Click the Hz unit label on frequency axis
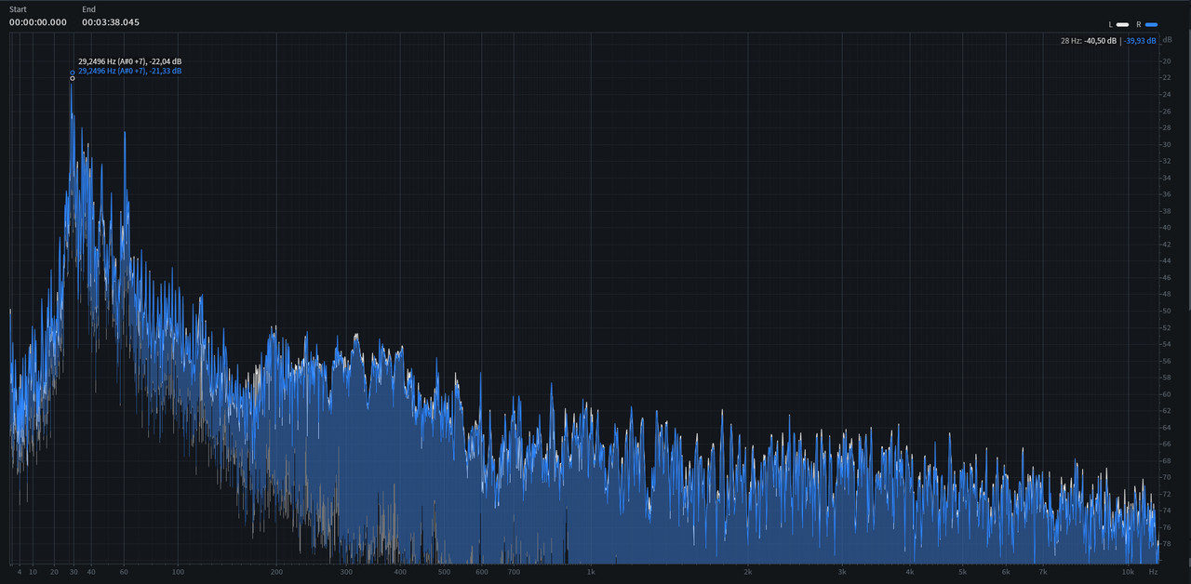Image resolution: width=1191 pixels, height=584 pixels. coord(1153,572)
